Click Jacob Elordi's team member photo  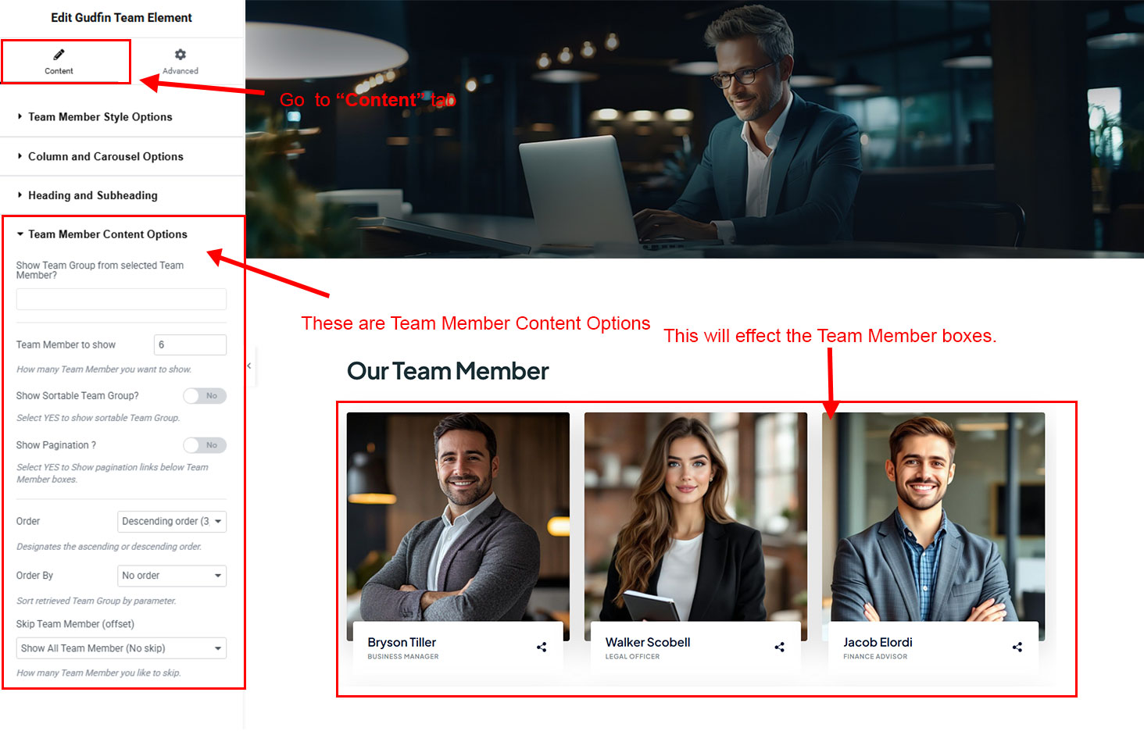click(x=933, y=517)
